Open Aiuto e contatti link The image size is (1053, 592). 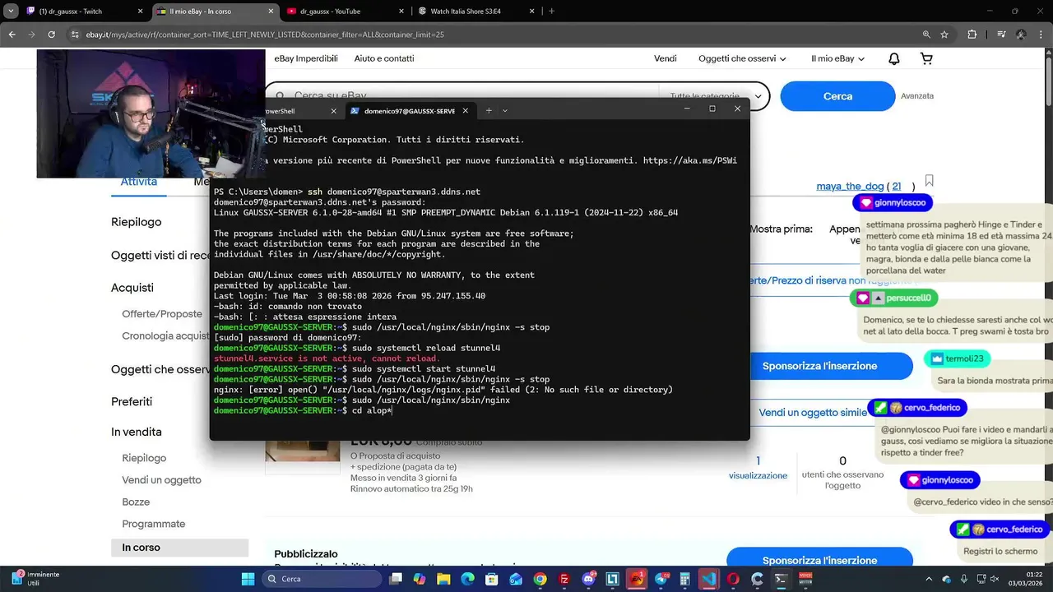click(x=384, y=58)
